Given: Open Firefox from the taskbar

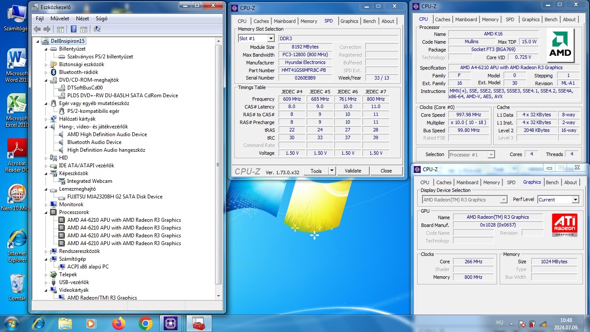Looking at the screenshot, I should pyautogui.click(x=118, y=323).
